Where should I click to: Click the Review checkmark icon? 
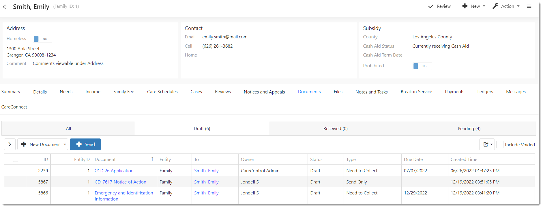click(431, 6)
